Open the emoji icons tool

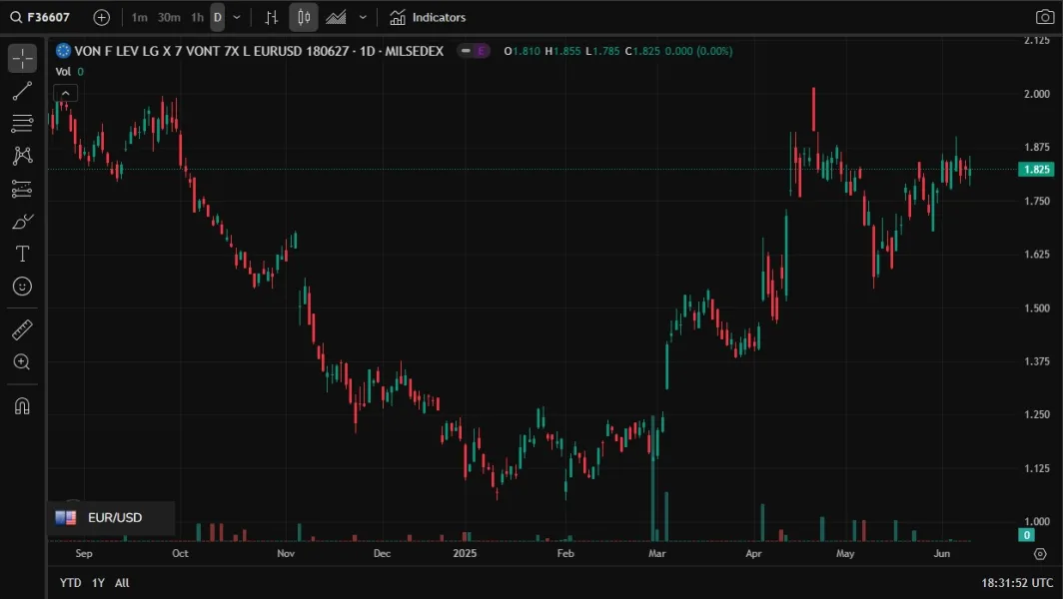22,287
